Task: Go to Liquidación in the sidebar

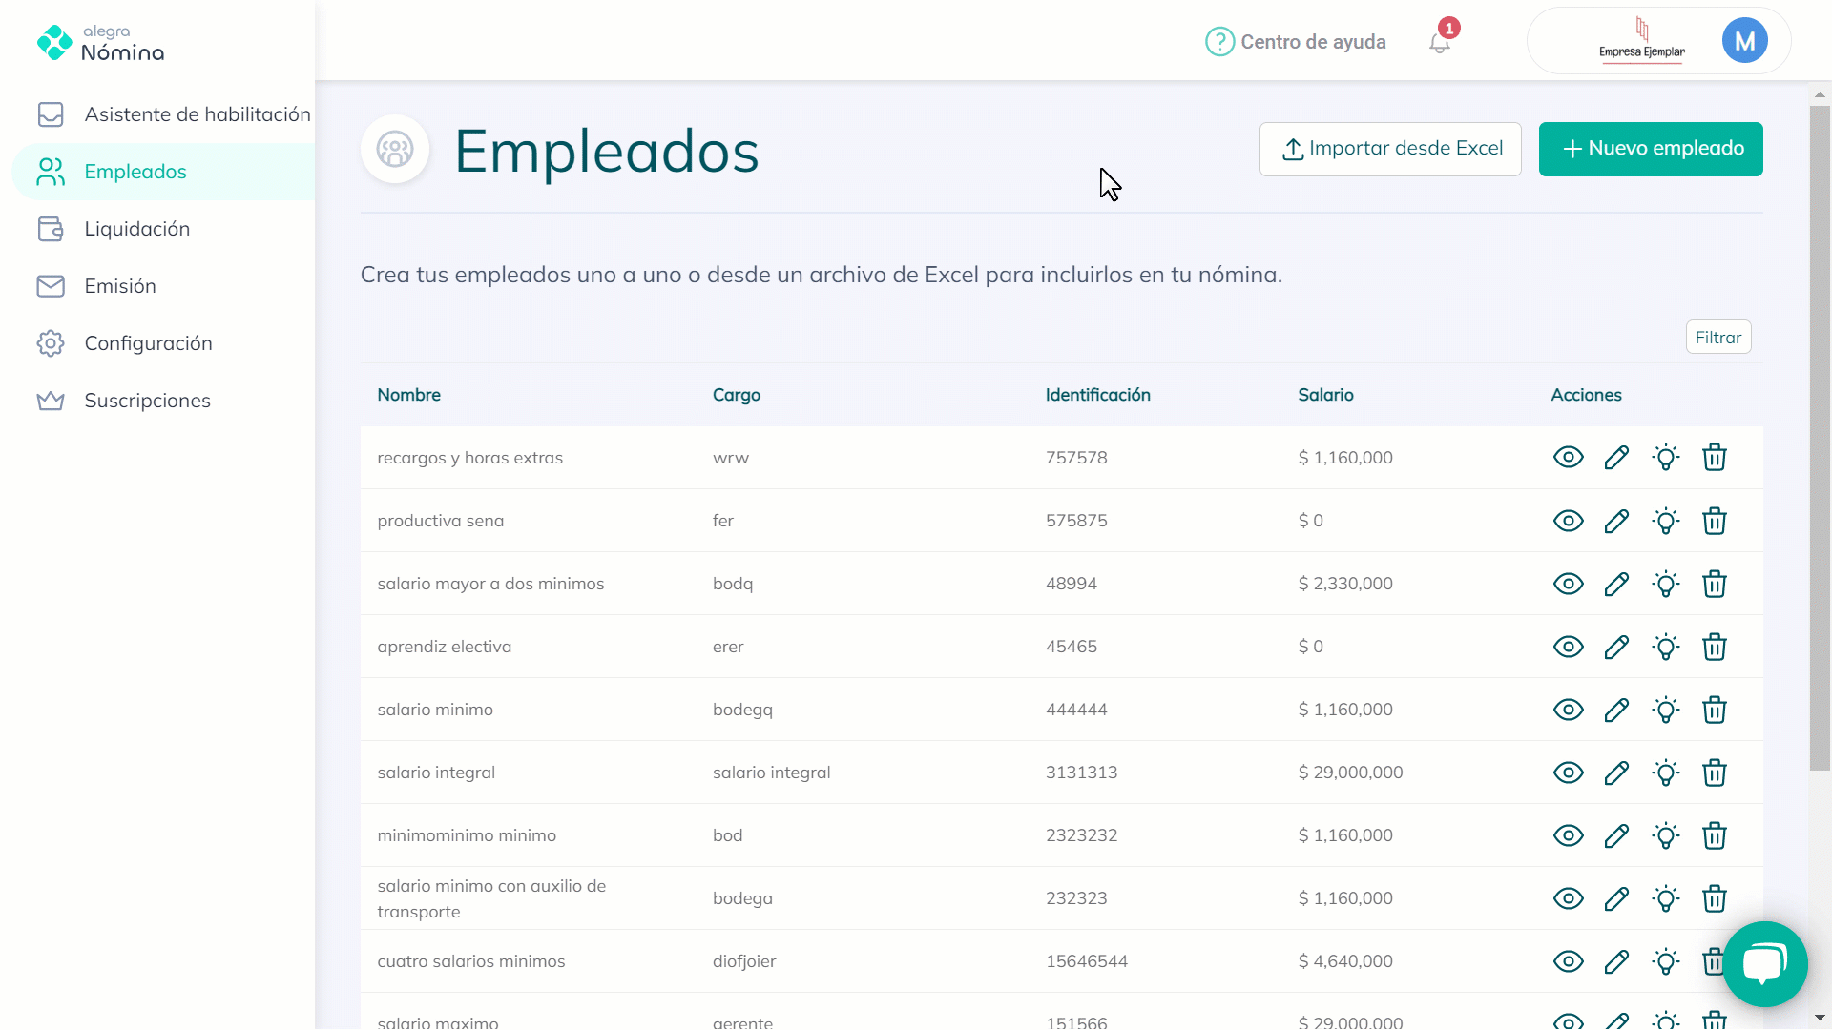Action: (136, 229)
